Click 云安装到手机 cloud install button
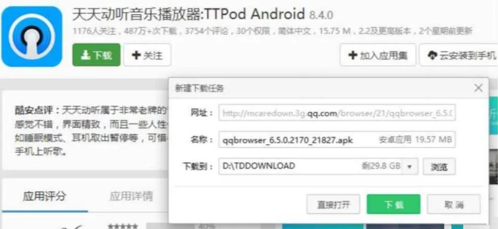498x229 pixels. click(x=459, y=55)
